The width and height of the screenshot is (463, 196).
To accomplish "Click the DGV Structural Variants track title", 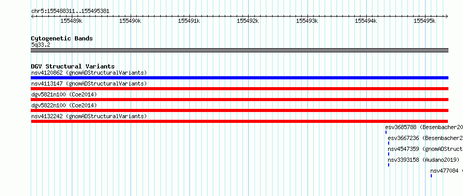I will [73, 66].
